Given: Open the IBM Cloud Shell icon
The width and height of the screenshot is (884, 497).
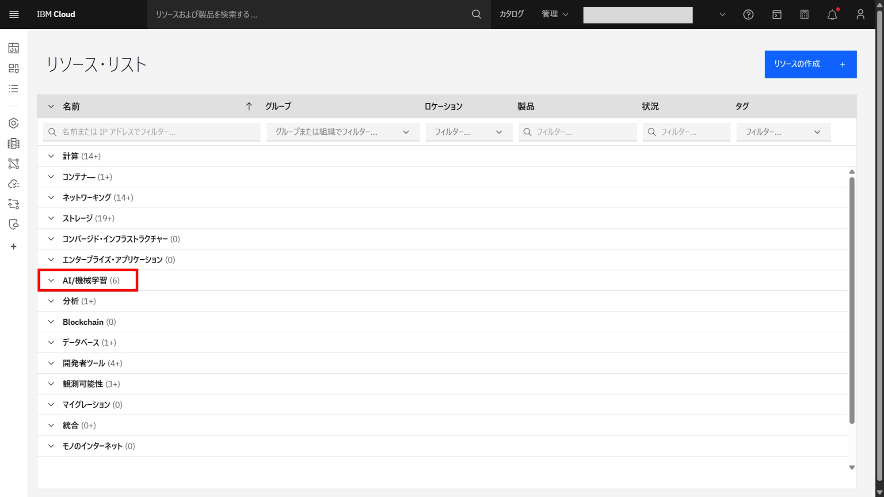Looking at the screenshot, I should pos(777,15).
